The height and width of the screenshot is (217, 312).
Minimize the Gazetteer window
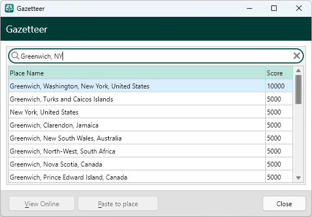coord(249,8)
